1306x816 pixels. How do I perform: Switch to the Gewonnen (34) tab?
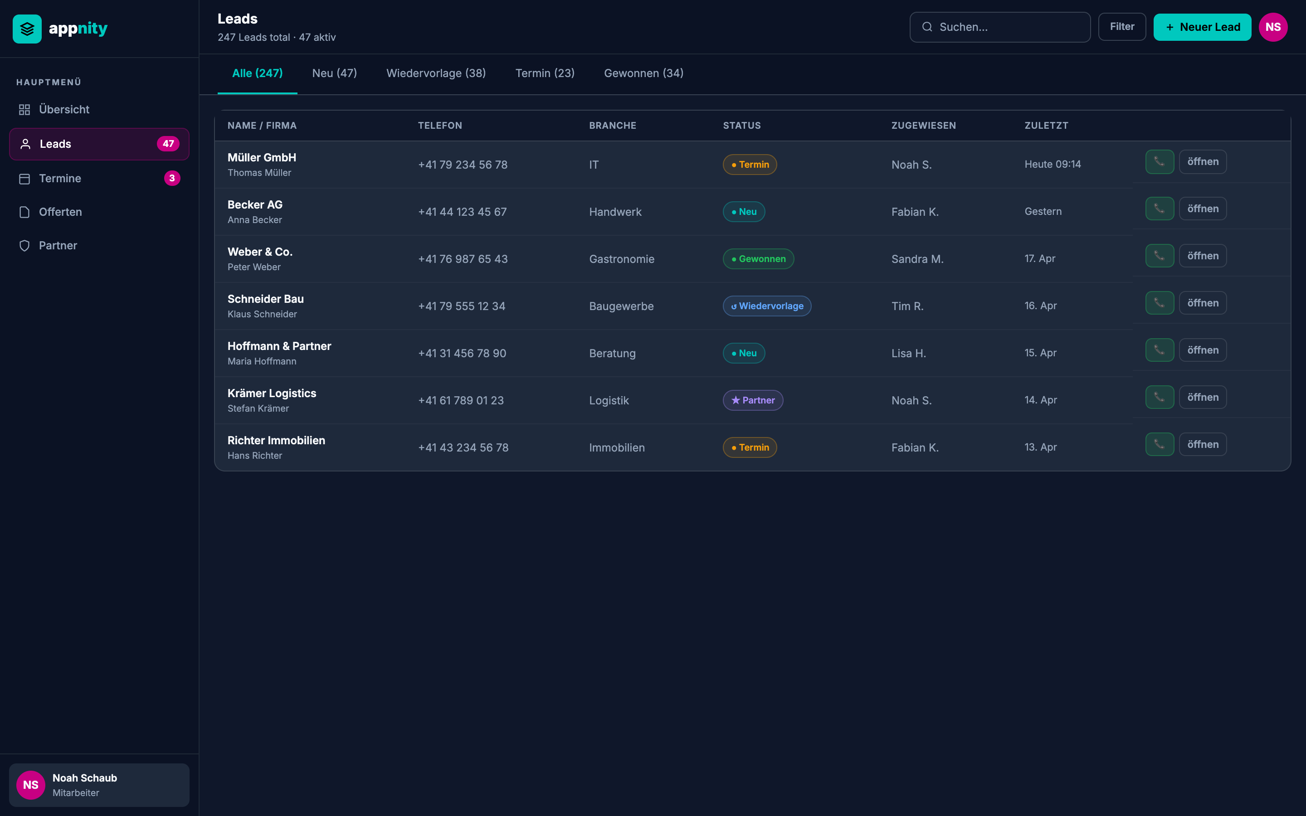tap(643, 73)
